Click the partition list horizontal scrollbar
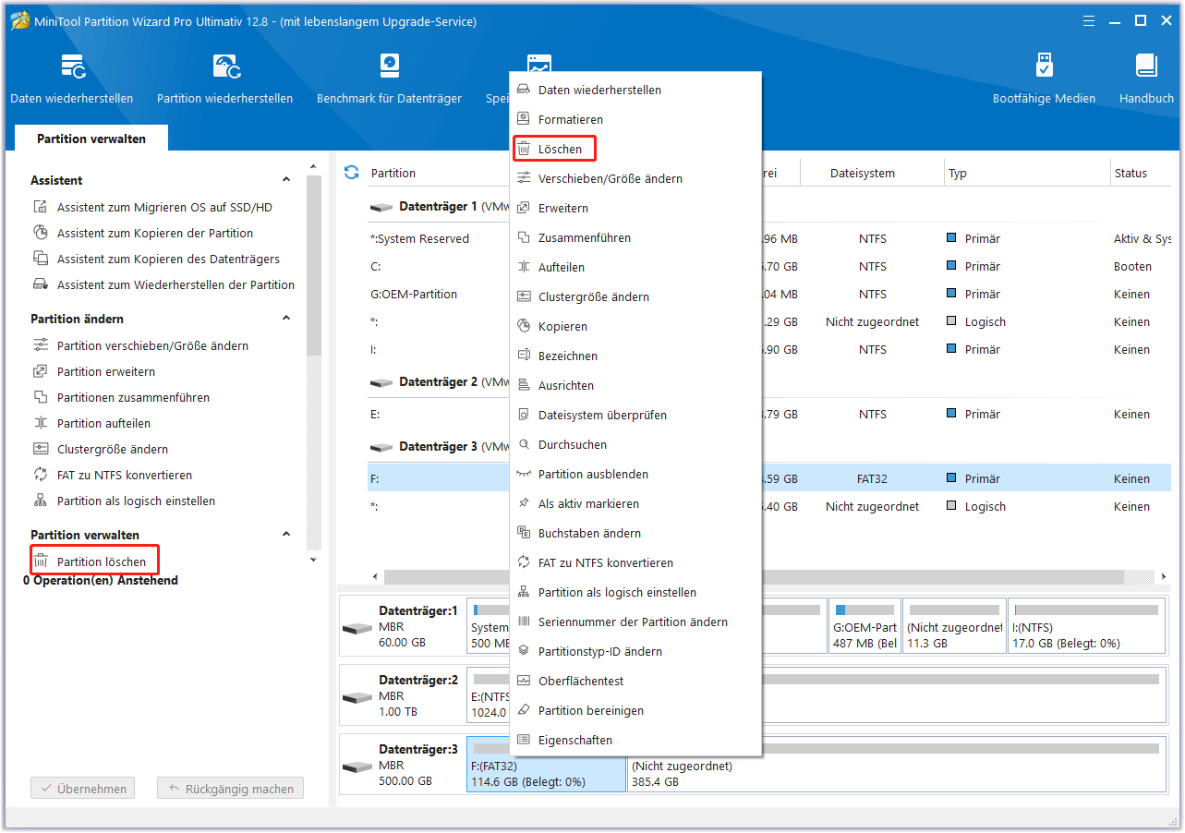Image resolution: width=1185 pixels, height=833 pixels. click(754, 577)
